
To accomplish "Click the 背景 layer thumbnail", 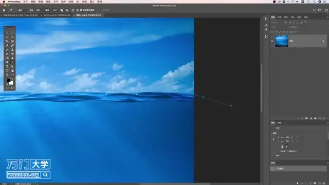I will click(x=282, y=41).
